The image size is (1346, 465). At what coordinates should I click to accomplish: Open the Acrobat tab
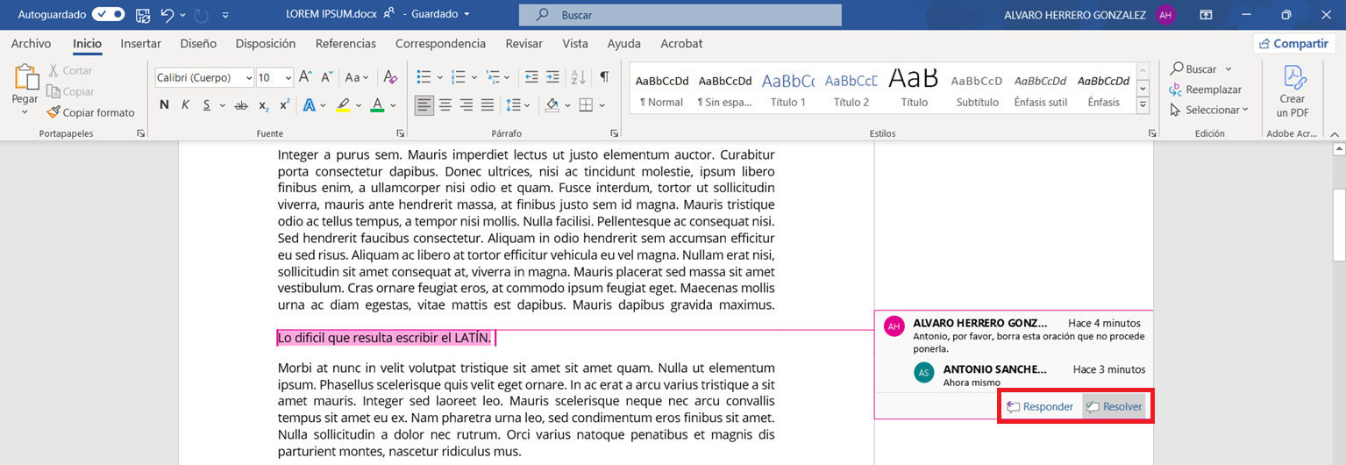pos(681,43)
